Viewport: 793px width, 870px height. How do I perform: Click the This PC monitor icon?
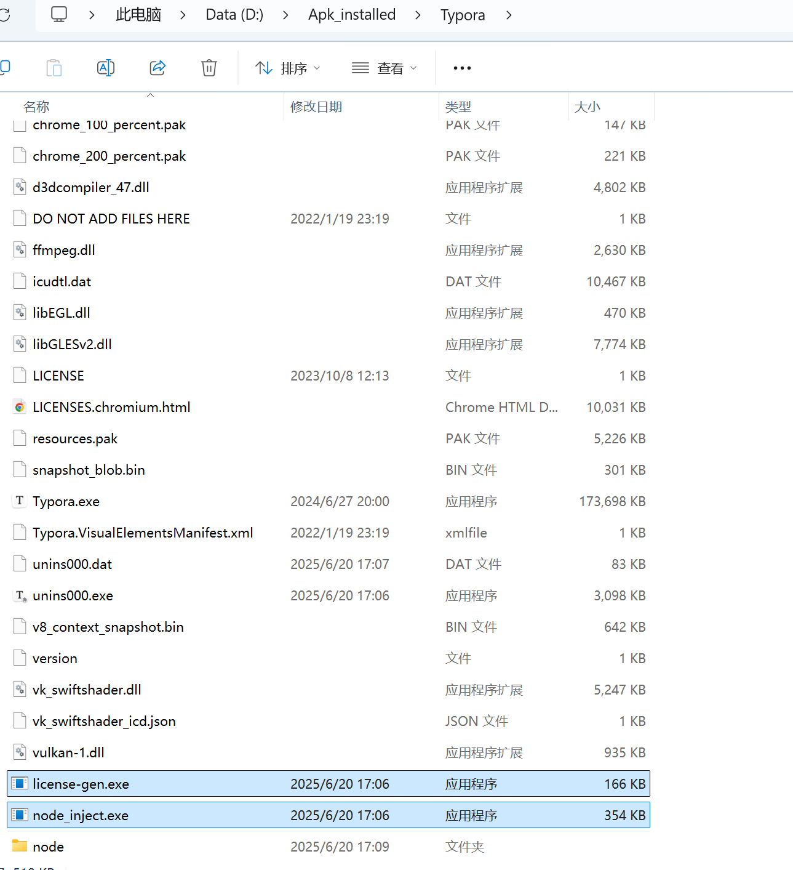pos(59,14)
